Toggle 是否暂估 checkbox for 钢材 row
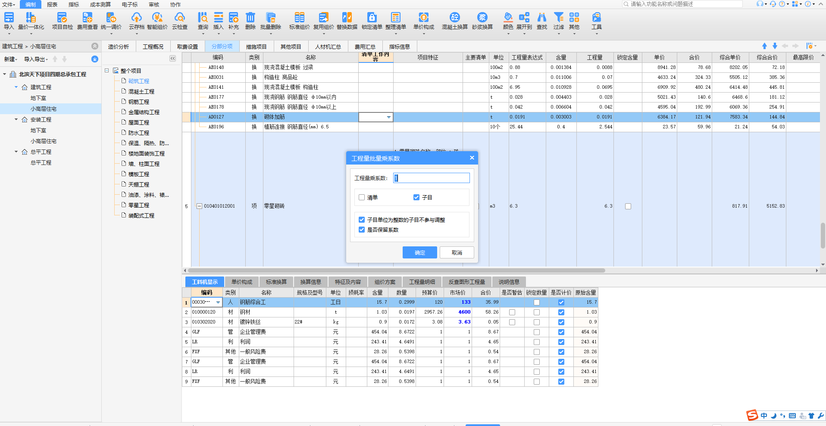This screenshot has width=826, height=426. click(x=512, y=312)
